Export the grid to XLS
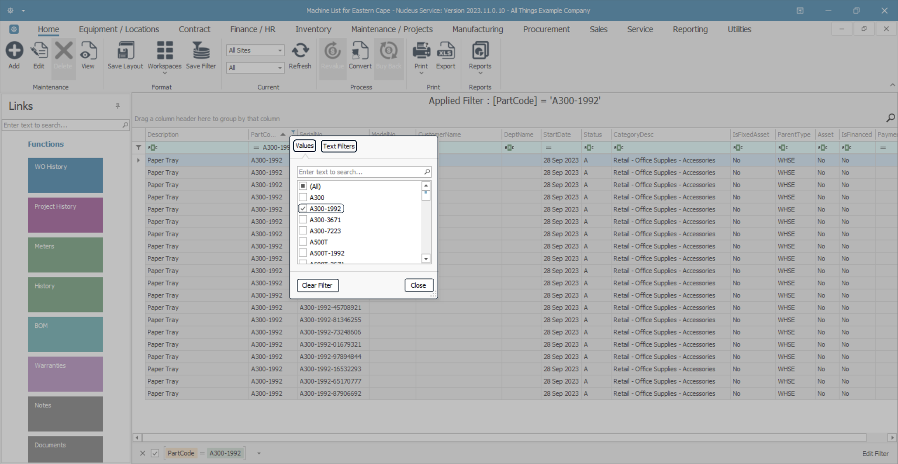The width and height of the screenshot is (898, 464). point(445,51)
